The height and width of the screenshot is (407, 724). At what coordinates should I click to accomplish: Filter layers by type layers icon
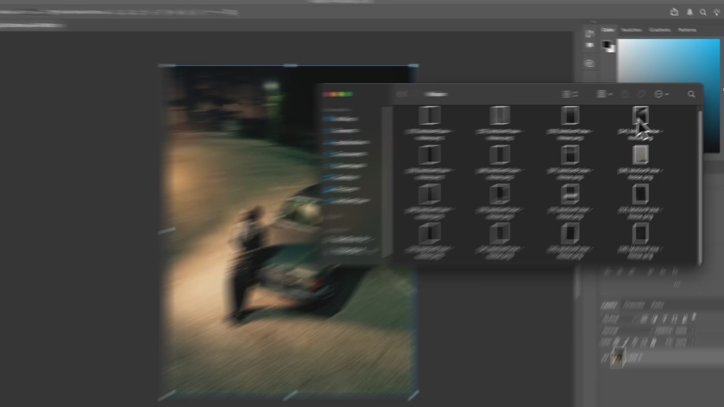[665, 319]
